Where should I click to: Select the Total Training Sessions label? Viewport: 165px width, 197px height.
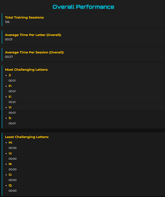(24, 17)
